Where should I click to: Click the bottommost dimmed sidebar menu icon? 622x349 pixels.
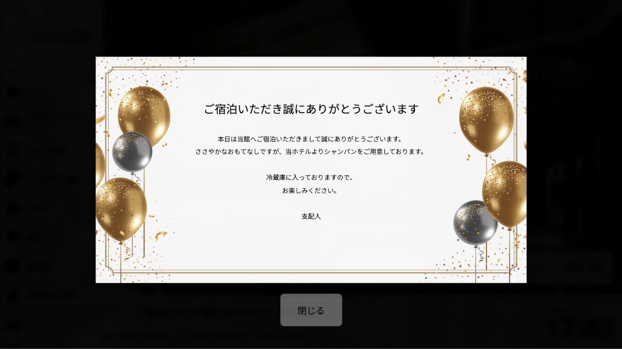(13, 325)
